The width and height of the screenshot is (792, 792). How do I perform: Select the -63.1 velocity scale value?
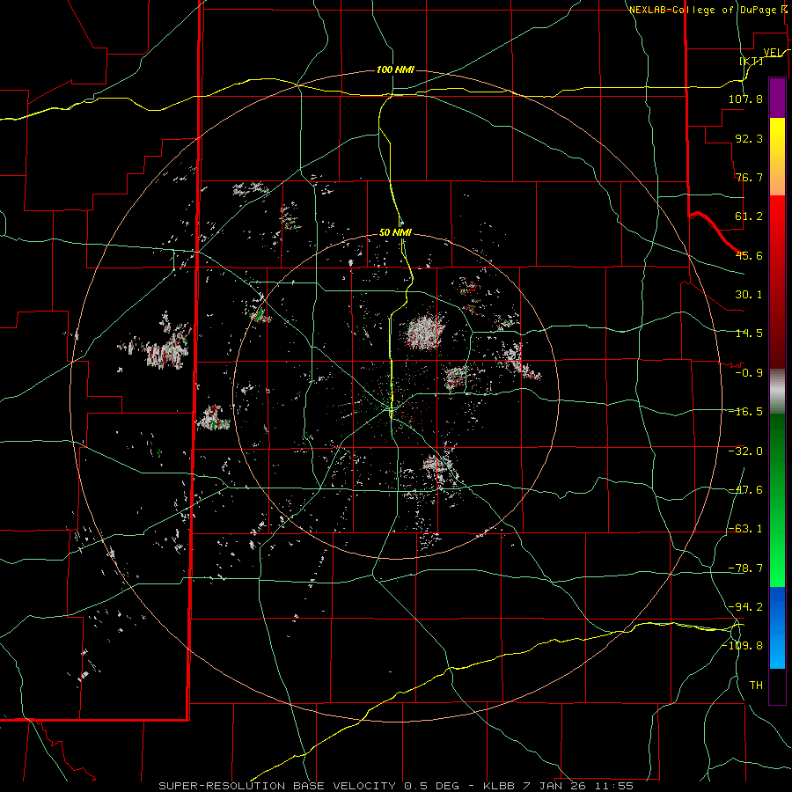click(x=745, y=529)
